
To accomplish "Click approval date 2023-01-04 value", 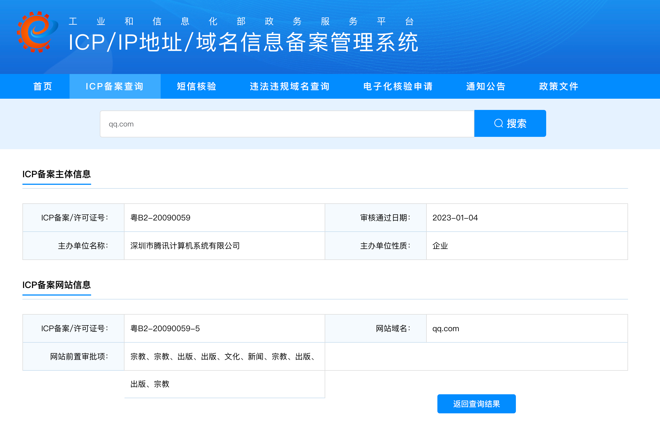I will [455, 218].
